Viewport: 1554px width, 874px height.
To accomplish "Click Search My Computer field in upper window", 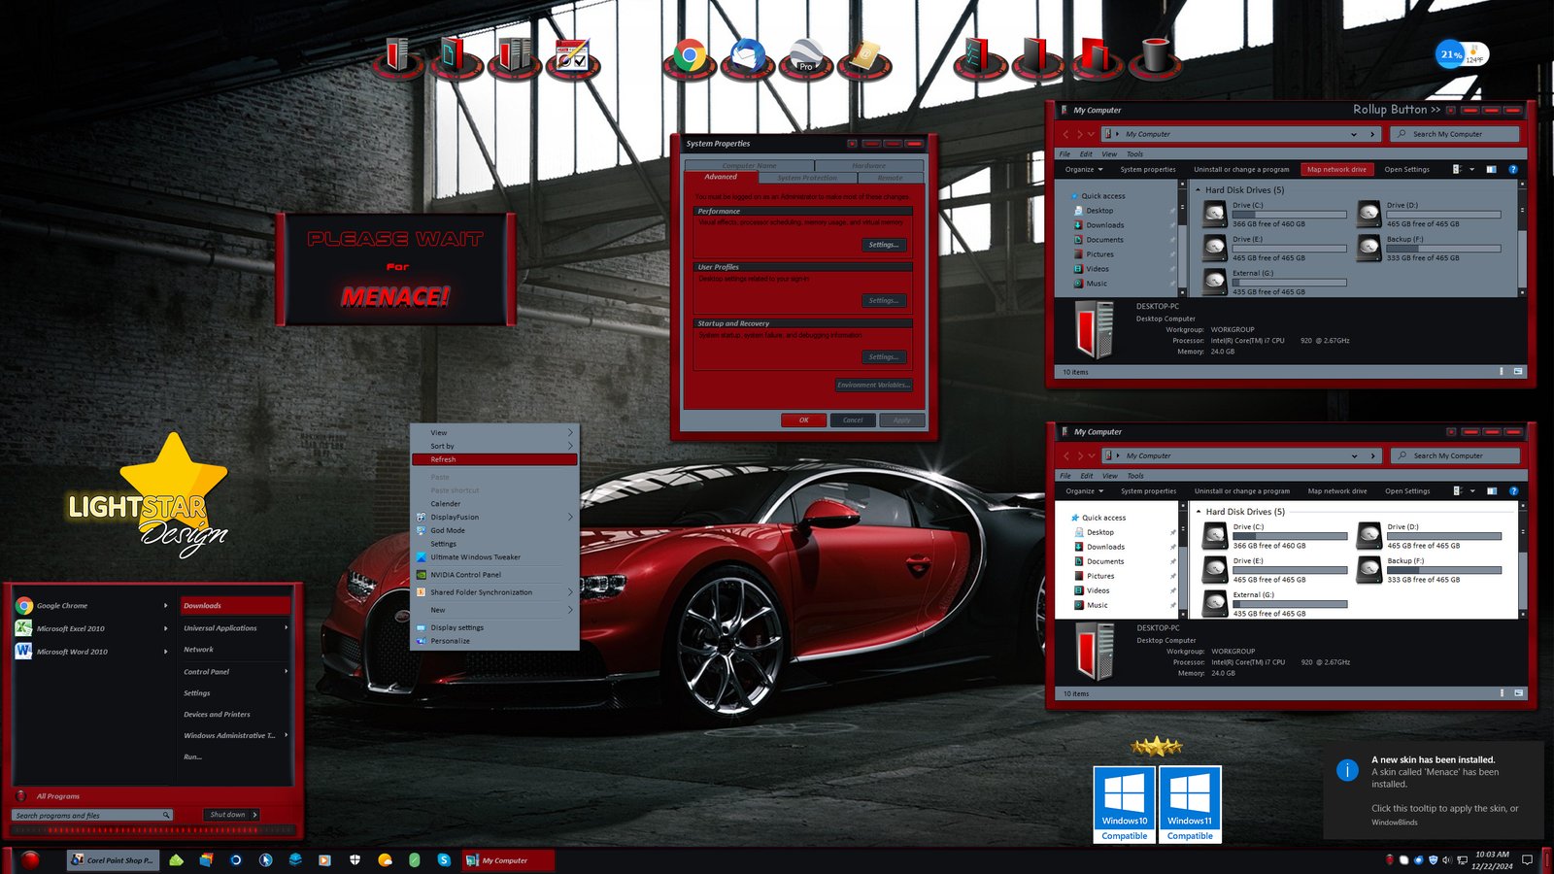I will (x=1454, y=134).
